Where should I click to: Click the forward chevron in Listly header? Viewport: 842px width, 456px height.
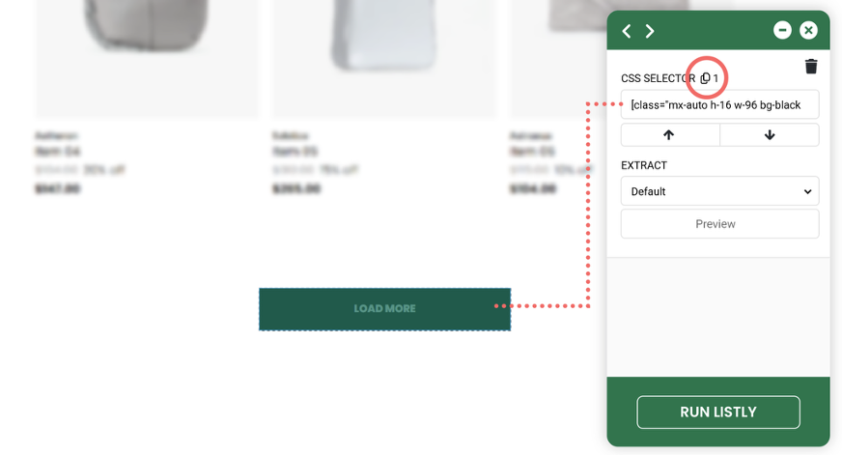[650, 31]
